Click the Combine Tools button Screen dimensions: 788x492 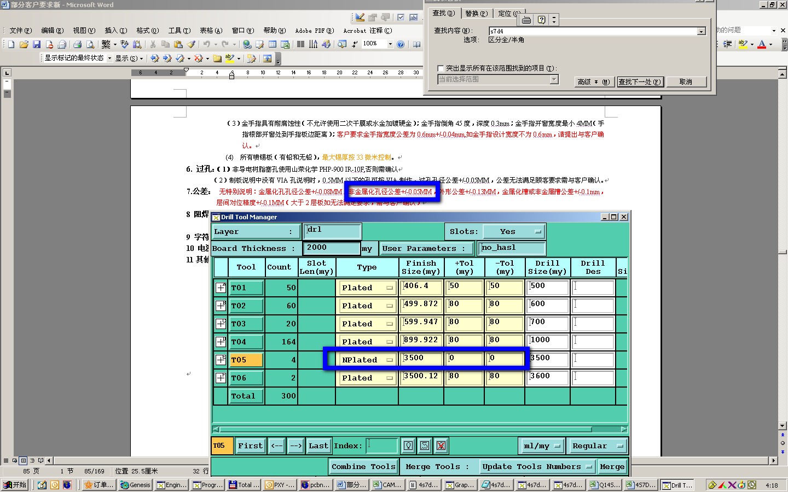363,466
